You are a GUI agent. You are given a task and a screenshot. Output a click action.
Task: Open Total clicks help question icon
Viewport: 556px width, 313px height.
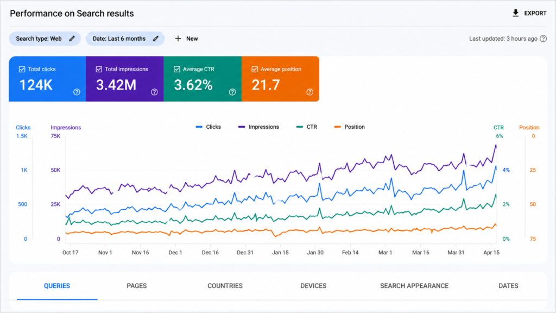(77, 92)
